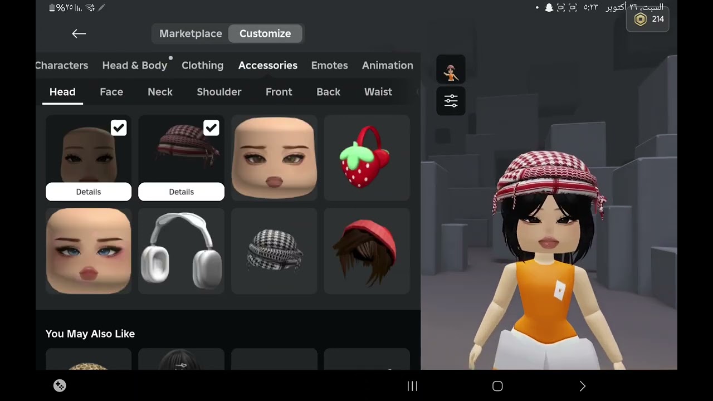This screenshot has width=713, height=401.
Task: Open the game controller icon in the navigation bar
Action: click(x=60, y=385)
